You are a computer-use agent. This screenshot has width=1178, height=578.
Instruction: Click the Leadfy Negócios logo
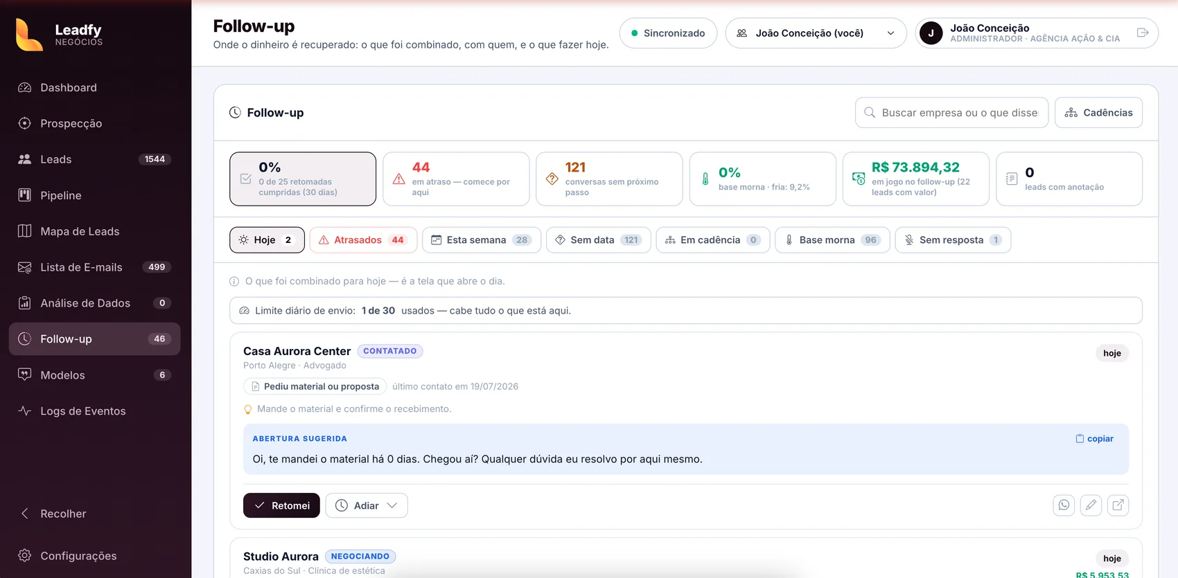[59, 33]
